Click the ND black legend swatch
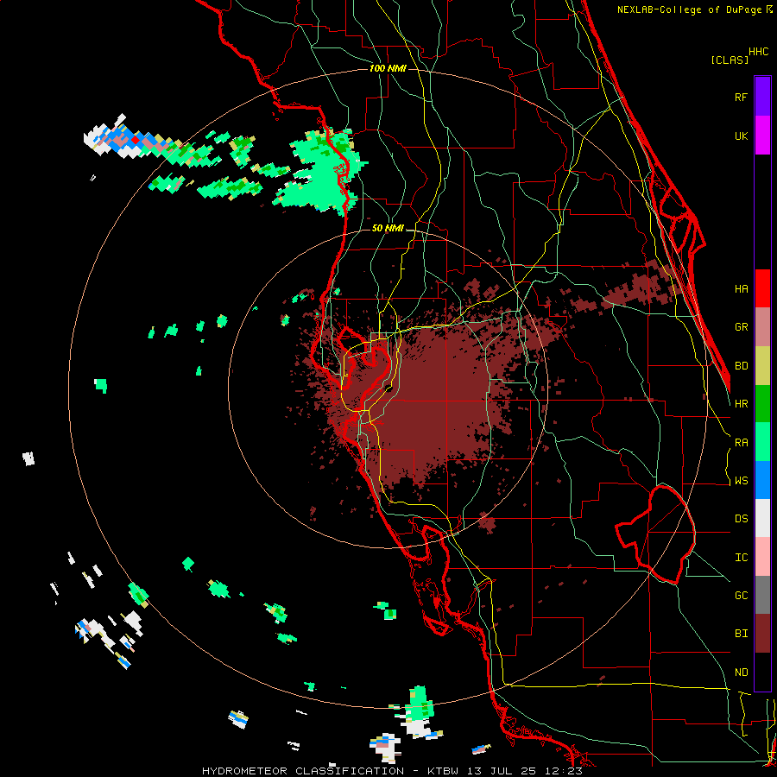Image resolution: width=777 pixels, height=777 pixels. point(762,672)
